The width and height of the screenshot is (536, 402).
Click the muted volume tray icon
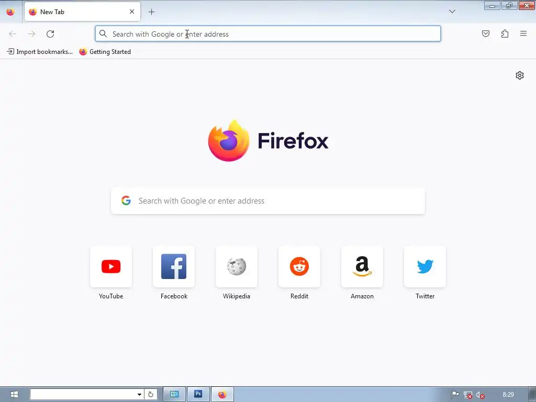point(480,395)
